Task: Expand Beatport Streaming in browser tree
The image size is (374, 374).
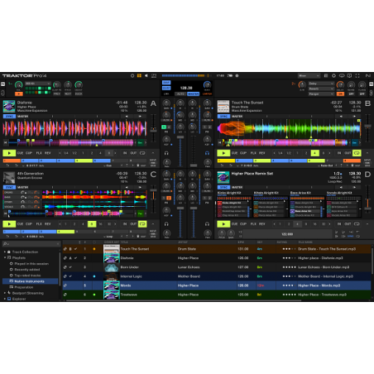Action: pos(5,293)
